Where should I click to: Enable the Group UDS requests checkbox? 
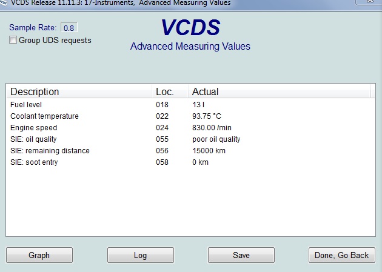(13, 40)
